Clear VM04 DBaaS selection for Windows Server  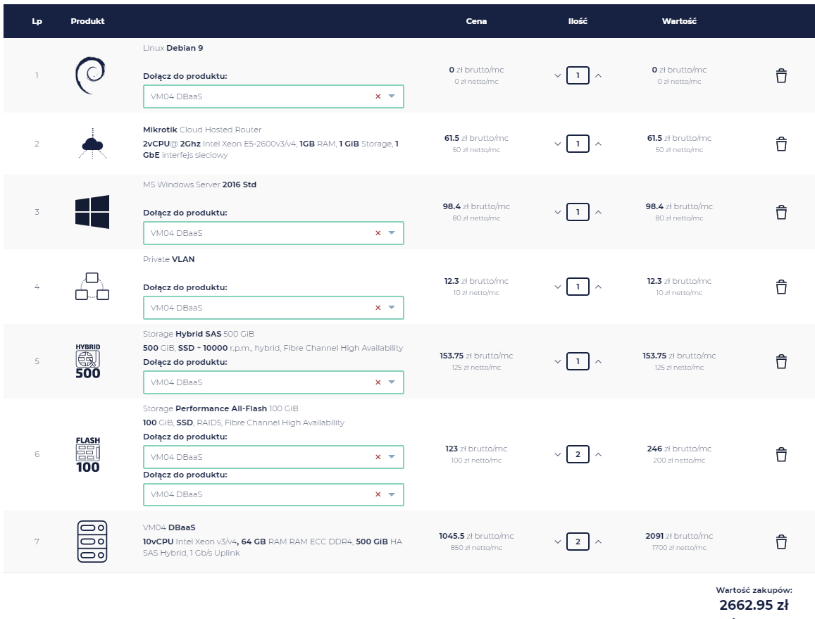coord(378,233)
